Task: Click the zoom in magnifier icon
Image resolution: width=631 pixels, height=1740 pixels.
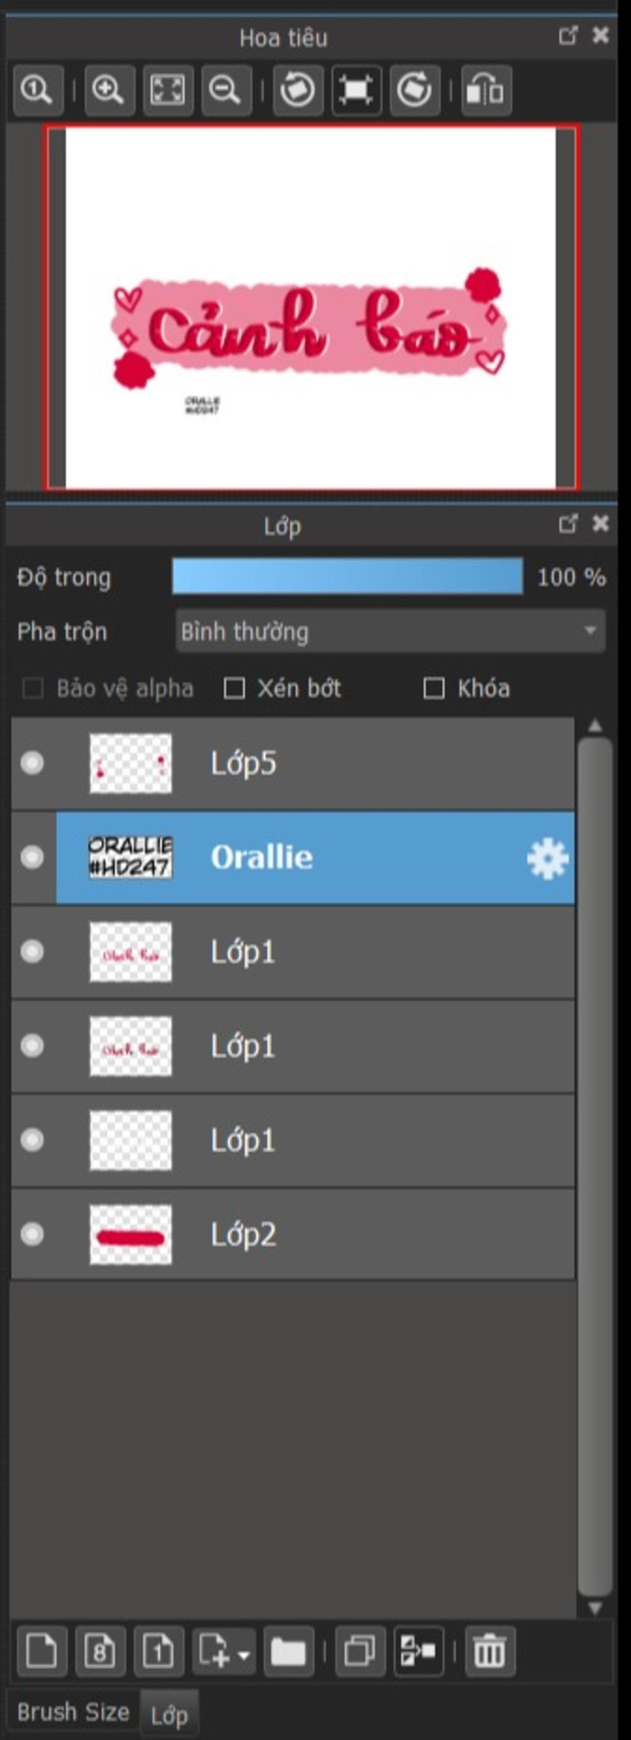Action: pyautogui.click(x=108, y=90)
